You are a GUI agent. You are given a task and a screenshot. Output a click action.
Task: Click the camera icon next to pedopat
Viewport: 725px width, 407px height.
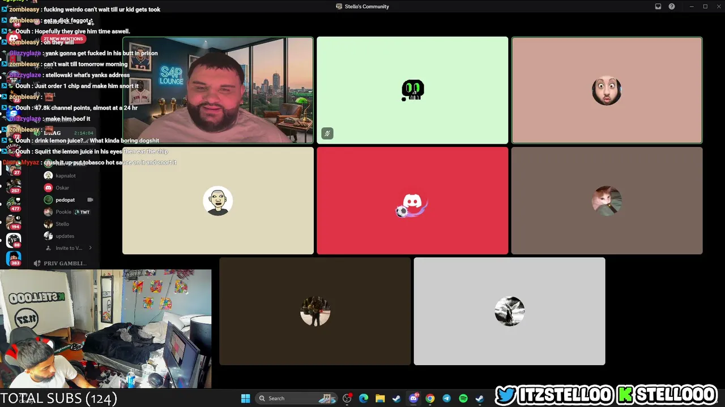(90, 200)
